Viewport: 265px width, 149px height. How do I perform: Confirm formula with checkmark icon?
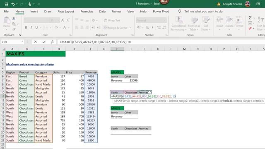coord(44,42)
